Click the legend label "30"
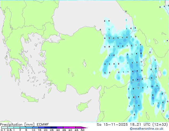 tap(58, 130)
